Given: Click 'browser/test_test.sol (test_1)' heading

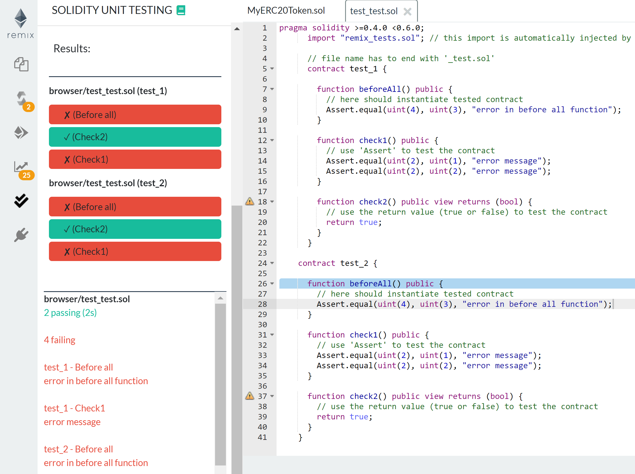Looking at the screenshot, I should [108, 91].
